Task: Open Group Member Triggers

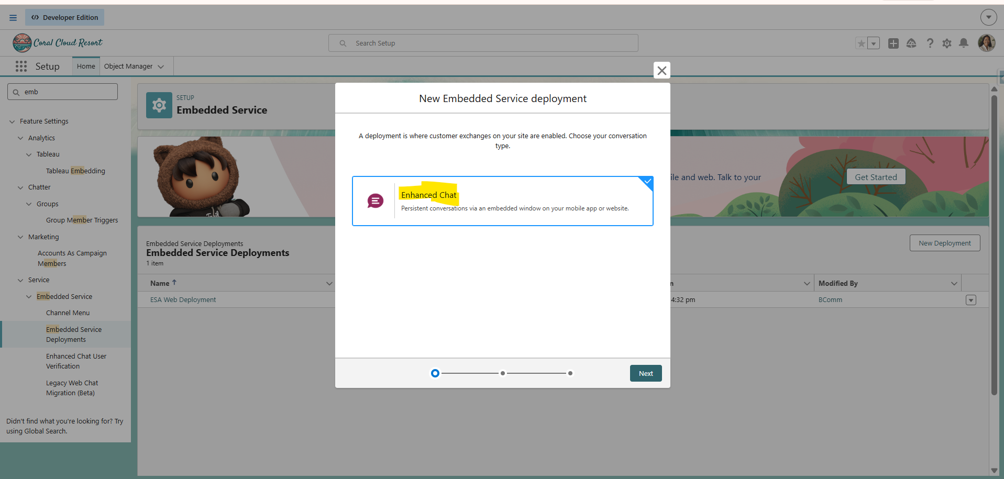Action: (x=82, y=220)
